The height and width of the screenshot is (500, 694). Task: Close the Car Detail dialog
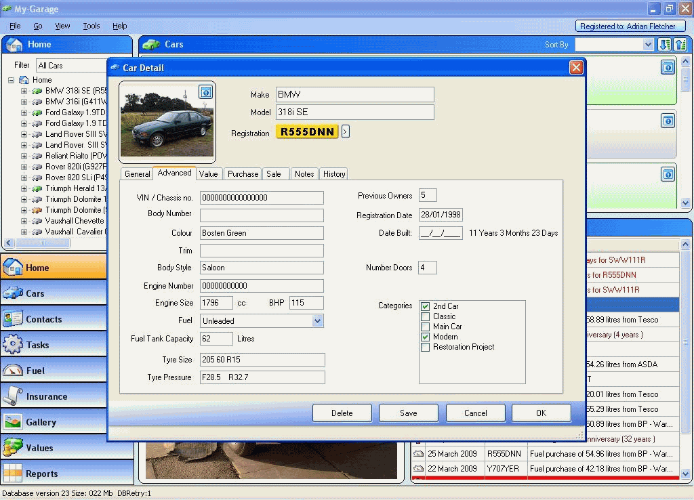point(576,67)
